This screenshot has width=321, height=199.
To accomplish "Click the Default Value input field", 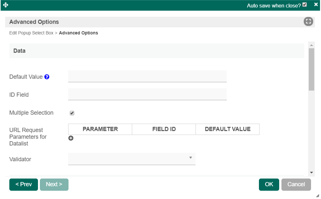I will (x=147, y=76).
